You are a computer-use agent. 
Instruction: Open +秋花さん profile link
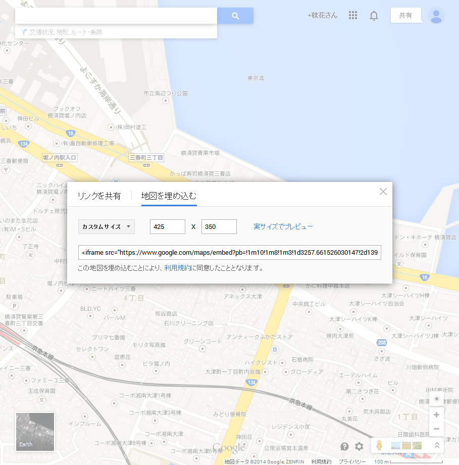tap(322, 16)
